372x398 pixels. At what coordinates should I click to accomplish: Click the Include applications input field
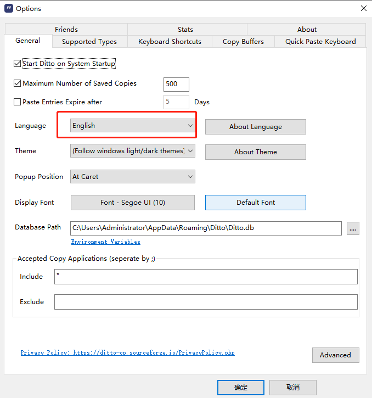pyautogui.click(x=206, y=277)
